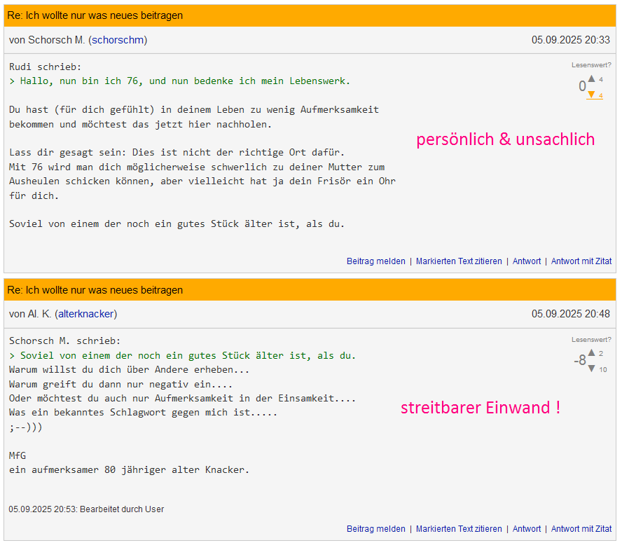The height and width of the screenshot is (543, 622).
Task: Click the upvote count 2 on alterknacker's post
Action: 601,353
